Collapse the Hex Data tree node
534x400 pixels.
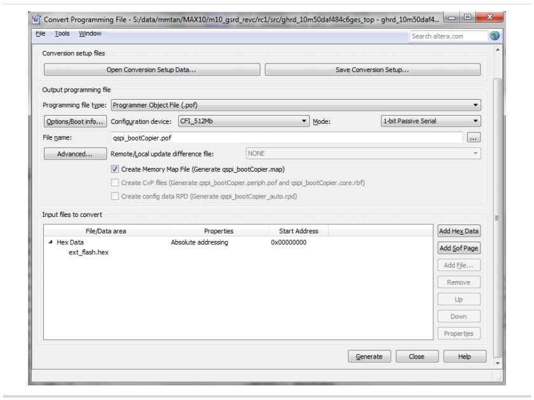pos(50,242)
